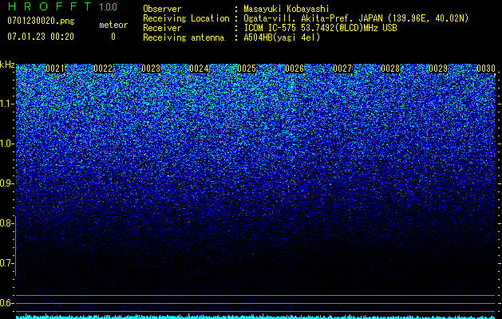
Task: Click time marker 0029
Action: [x=438, y=69]
